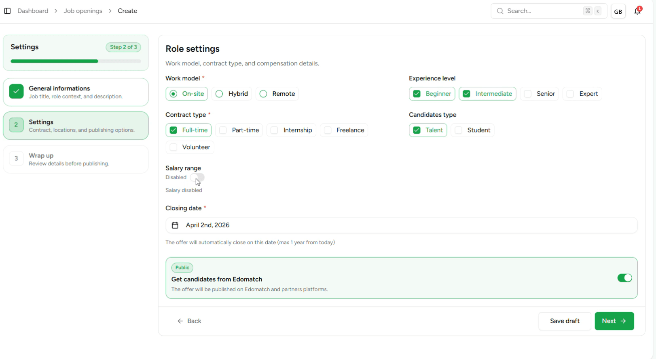Viewport: 656px width, 359px height.
Task: Click the search magnifier icon
Action: pos(500,11)
